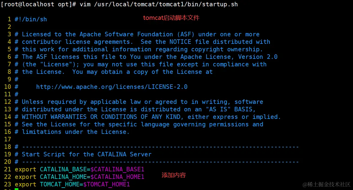This screenshot has height=190, width=353.
Task: Click the $TOMCAT_HOME1 variable value
Action: coord(107,184)
